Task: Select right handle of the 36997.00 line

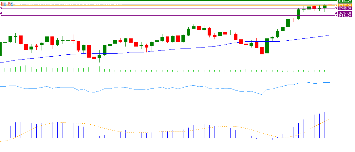Action: tap(336, 13)
